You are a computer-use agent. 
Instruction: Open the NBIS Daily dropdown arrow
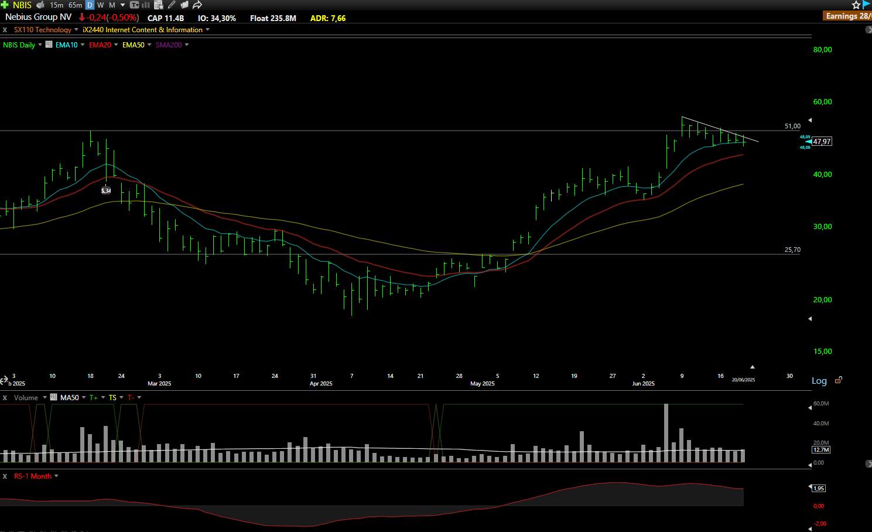tap(40, 45)
